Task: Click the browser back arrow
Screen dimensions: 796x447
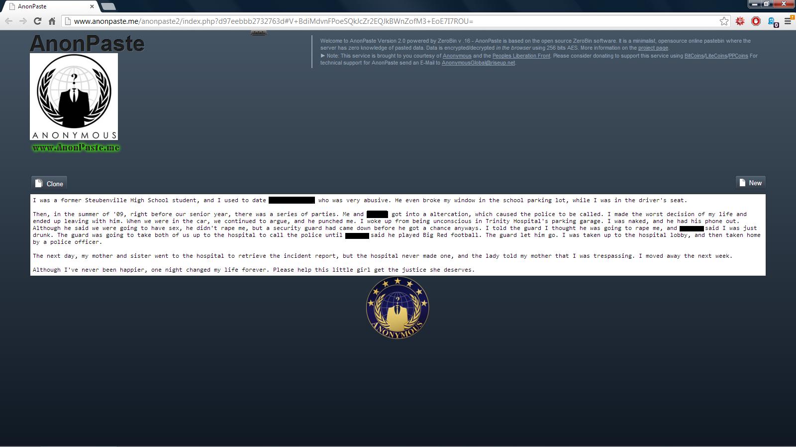Action: pos(8,21)
